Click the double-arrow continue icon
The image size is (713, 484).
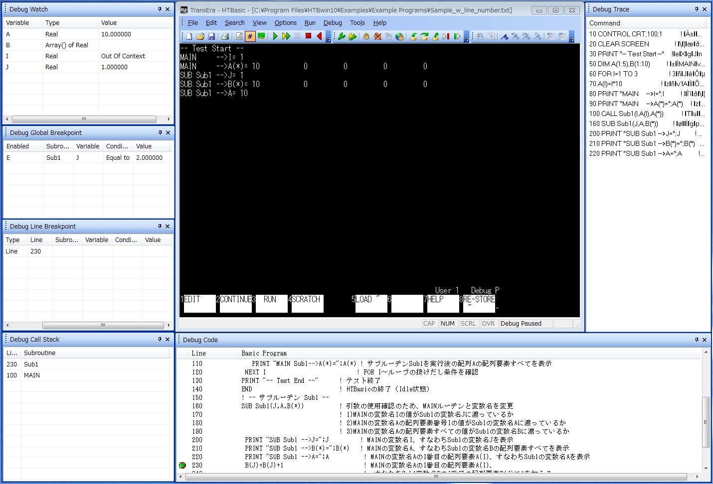286,36
